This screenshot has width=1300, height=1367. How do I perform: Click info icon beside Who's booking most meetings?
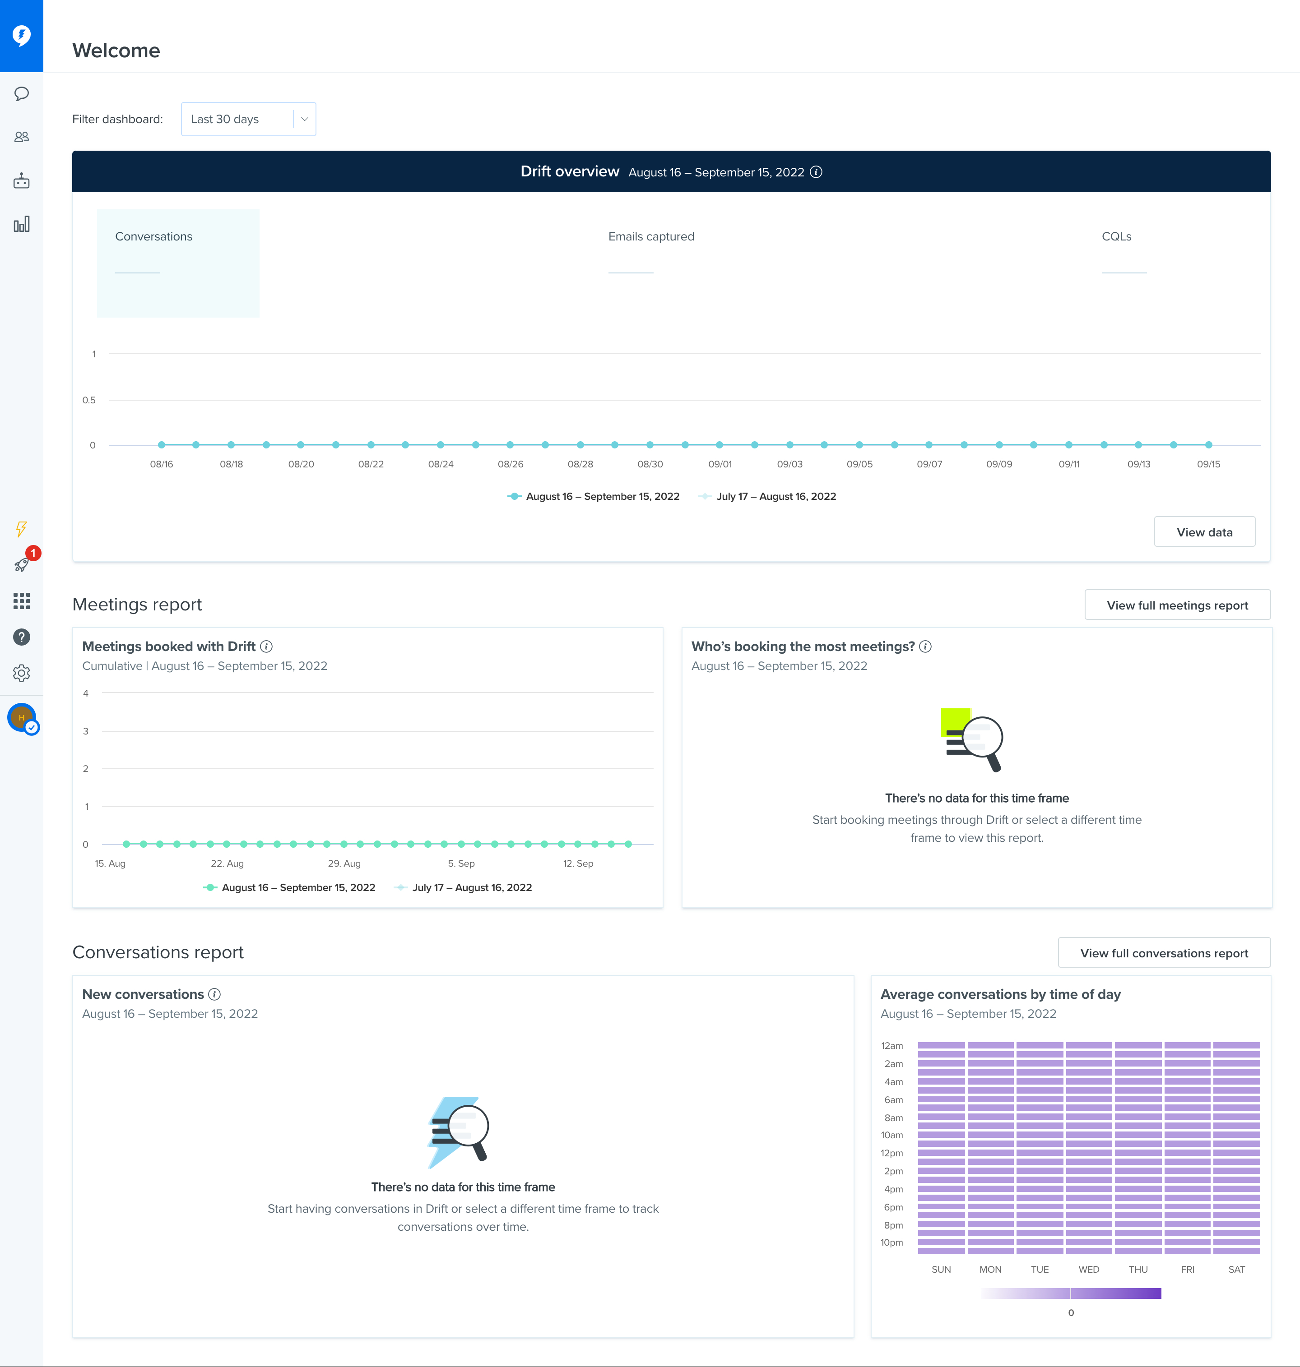coord(925,646)
